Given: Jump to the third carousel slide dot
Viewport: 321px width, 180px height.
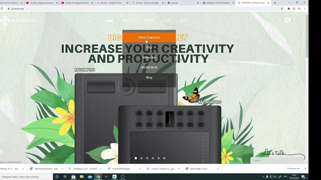Looking at the screenshot, I should coord(147,158).
